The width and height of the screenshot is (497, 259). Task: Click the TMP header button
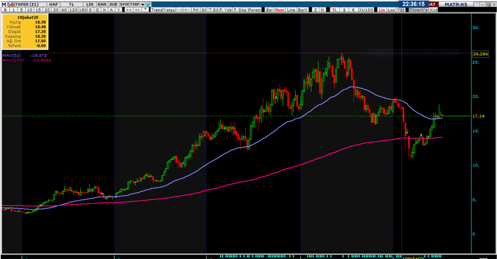tap(135, 4)
